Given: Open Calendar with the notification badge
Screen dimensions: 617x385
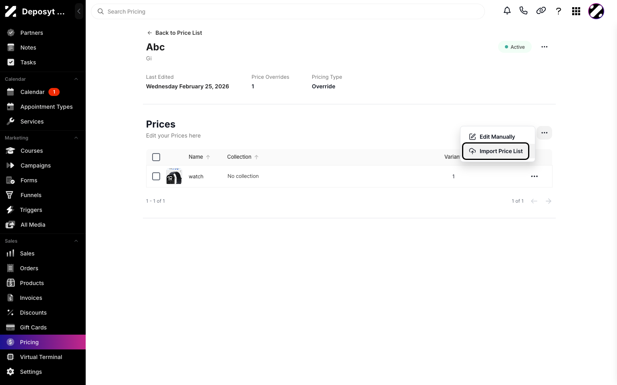Looking at the screenshot, I should pyautogui.click(x=43, y=92).
